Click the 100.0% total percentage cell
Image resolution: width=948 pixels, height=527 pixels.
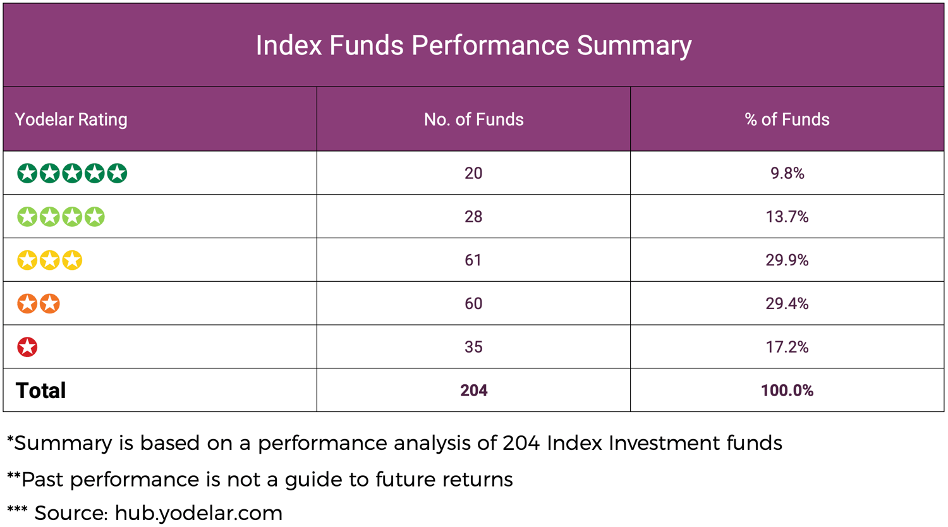(x=787, y=391)
